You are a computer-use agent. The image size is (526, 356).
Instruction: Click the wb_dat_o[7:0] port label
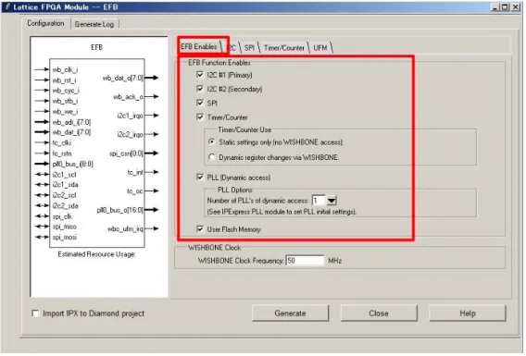coord(123,78)
